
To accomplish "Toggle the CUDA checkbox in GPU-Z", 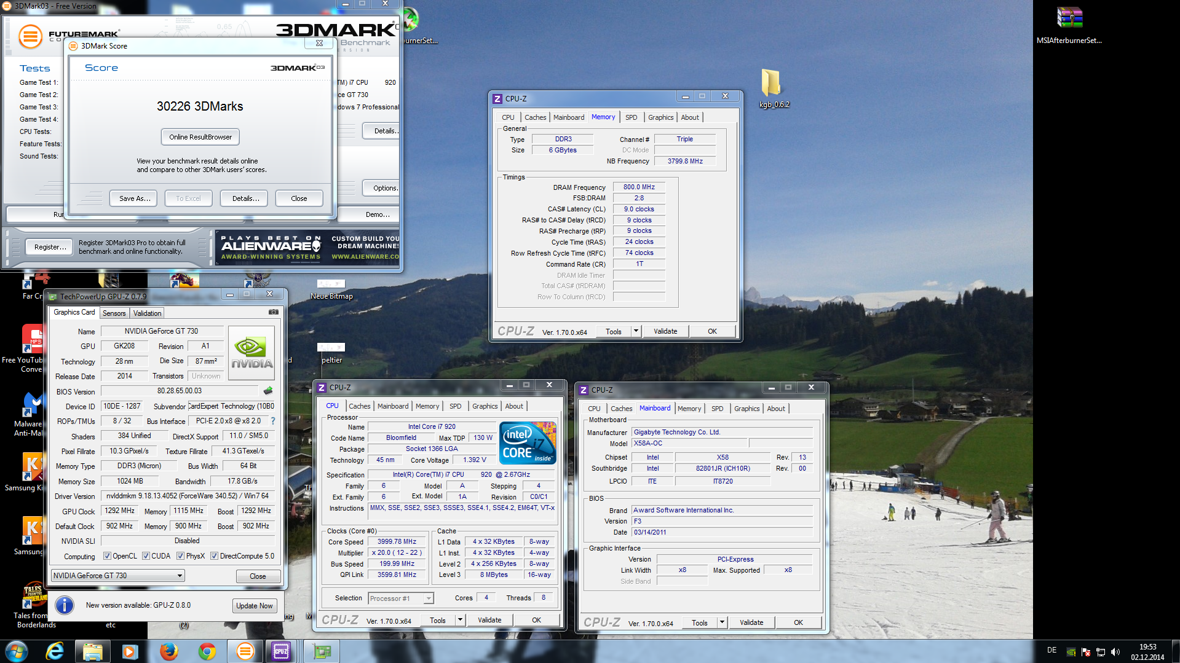I will coord(146,556).
